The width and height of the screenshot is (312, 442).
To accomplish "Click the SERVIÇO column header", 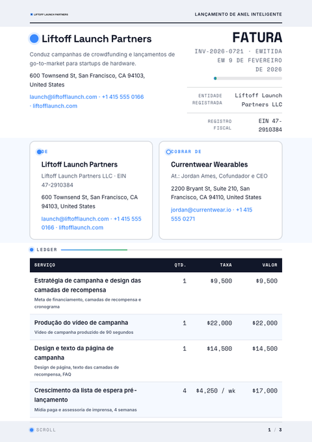I will 45,265.
